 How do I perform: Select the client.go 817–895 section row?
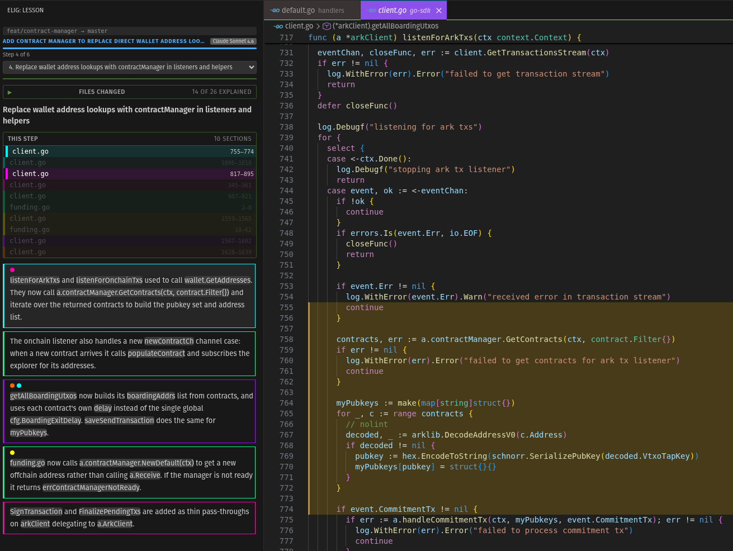131,174
